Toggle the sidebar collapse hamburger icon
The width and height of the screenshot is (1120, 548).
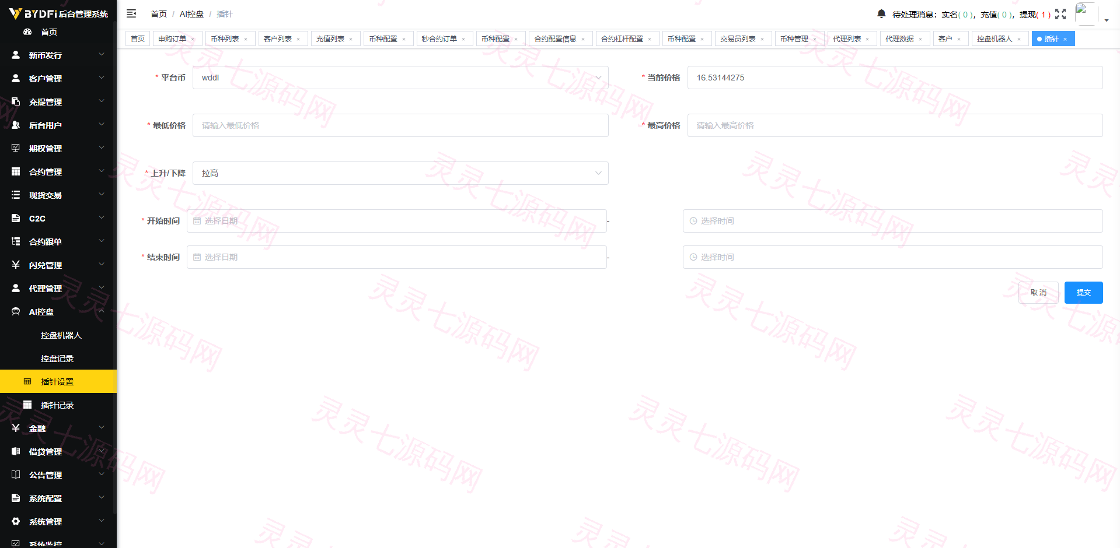tap(131, 13)
